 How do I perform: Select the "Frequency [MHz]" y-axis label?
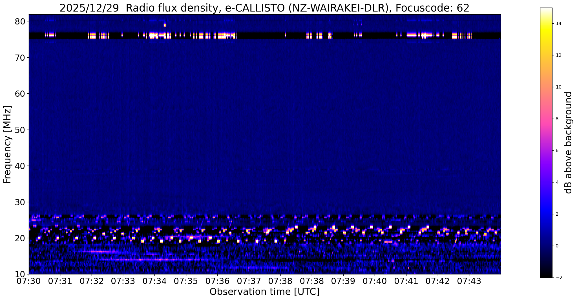(x=8, y=144)
